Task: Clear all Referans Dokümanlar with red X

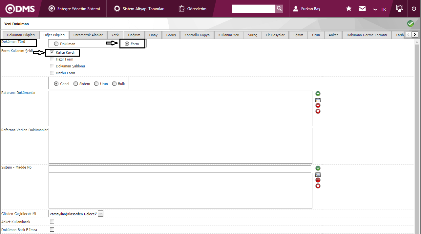Action: [x=318, y=111]
